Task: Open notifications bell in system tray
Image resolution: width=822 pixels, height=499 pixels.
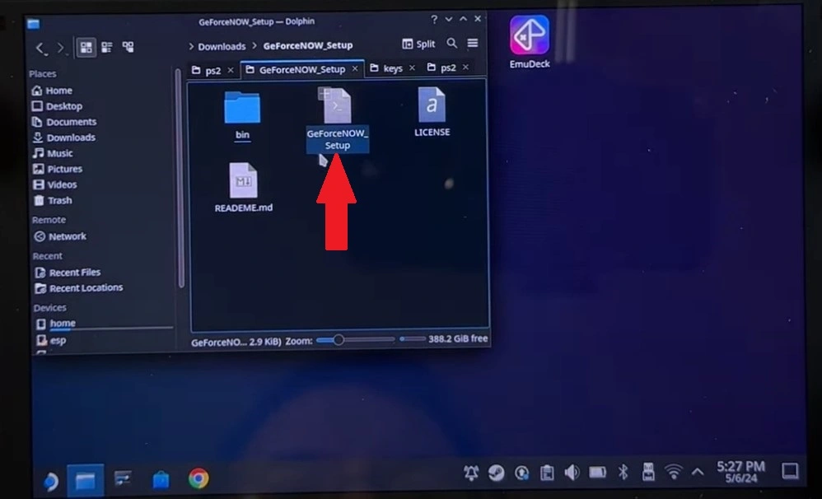Action: click(471, 473)
